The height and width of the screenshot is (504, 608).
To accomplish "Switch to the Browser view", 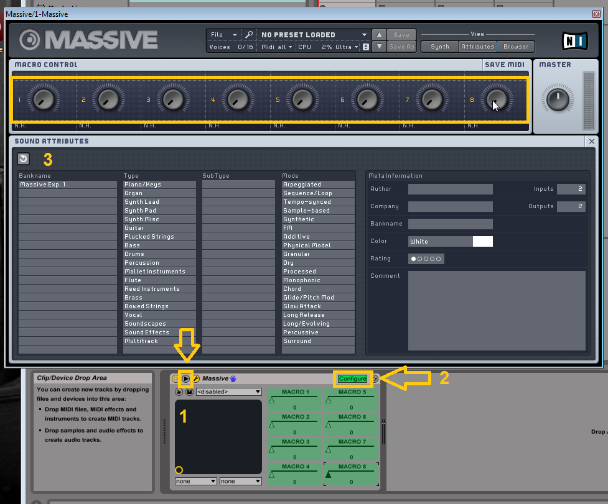I will click(x=516, y=47).
